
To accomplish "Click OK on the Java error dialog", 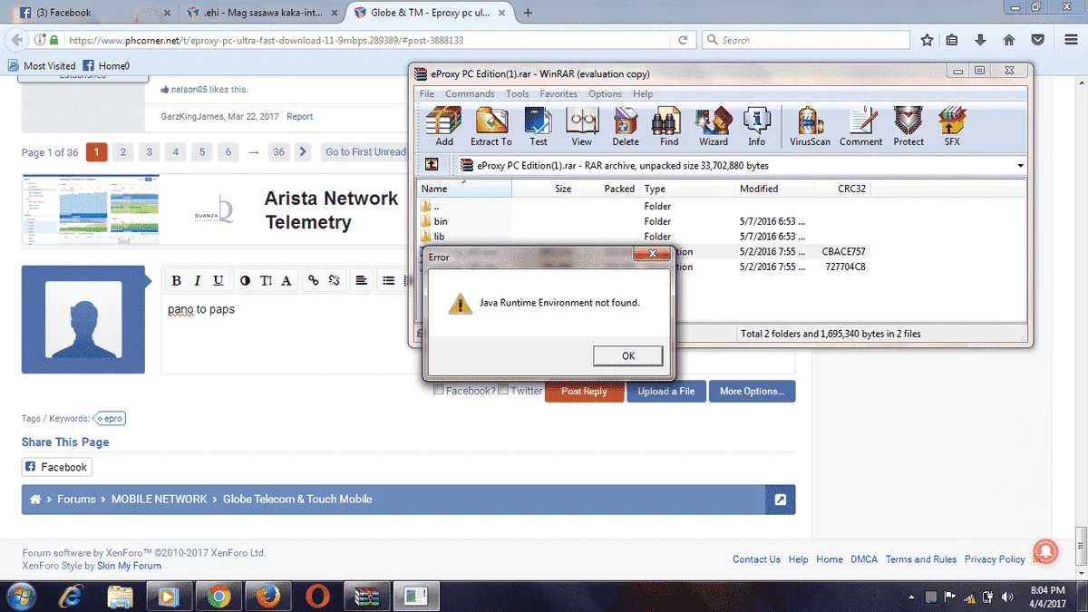I will 628,355.
